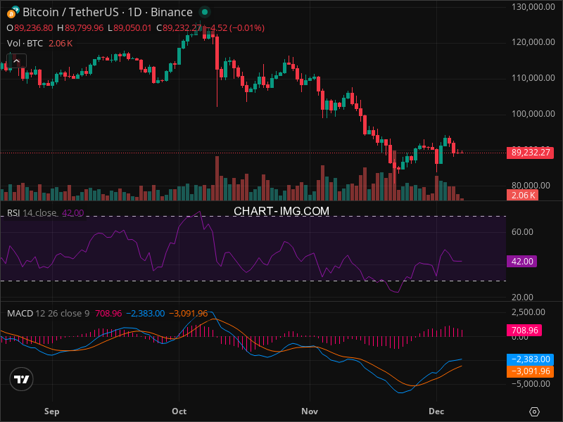Click the purple RSI value tag 42.00
The width and height of the screenshot is (563, 422).
[x=524, y=261]
